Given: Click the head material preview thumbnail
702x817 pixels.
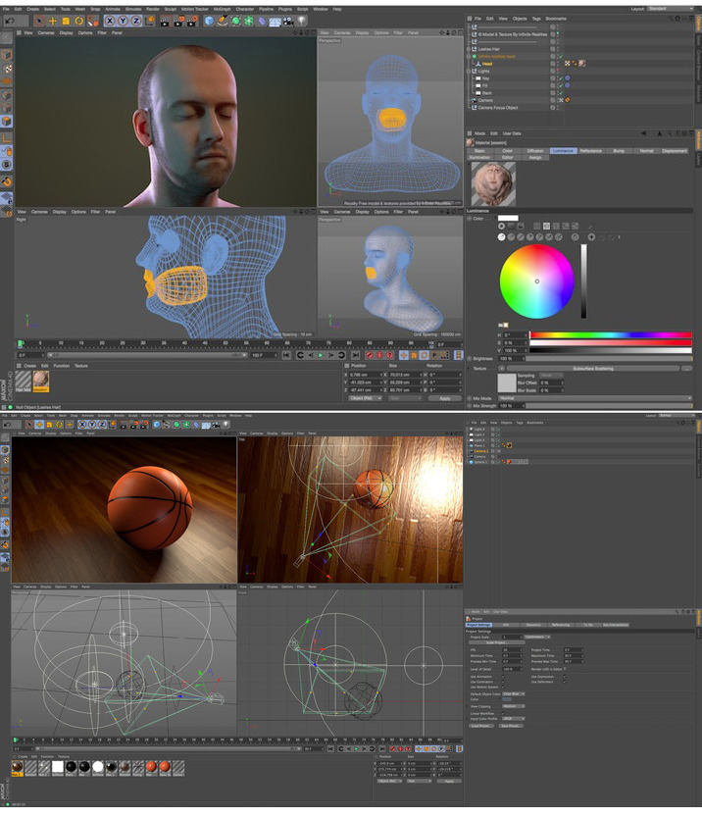Looking at the screenshot, I should (x=493, y=183).
